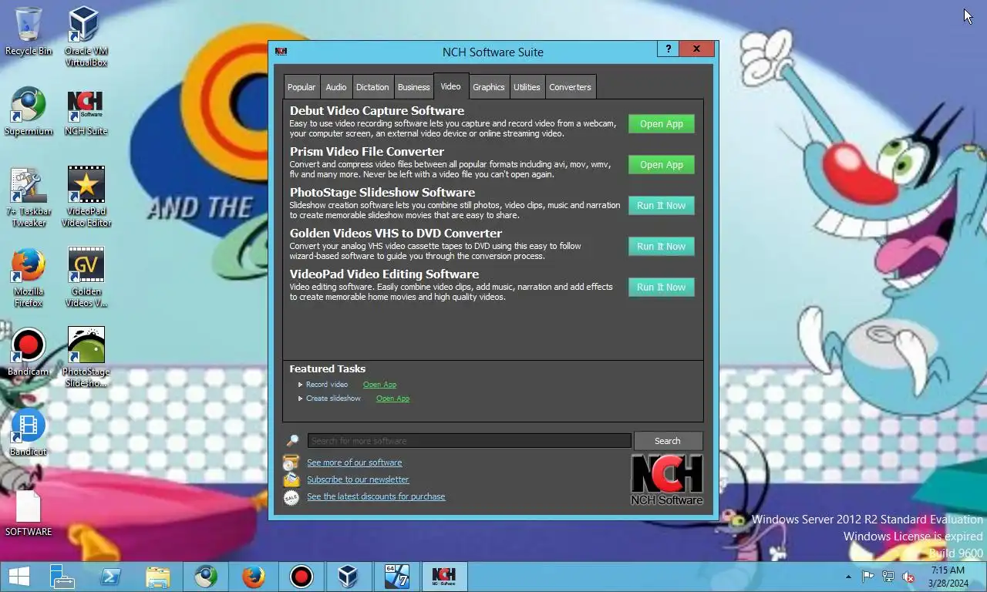Select the Bandicam desktop icon
Viewport: 987px width, 592px height.
(29, 352)
